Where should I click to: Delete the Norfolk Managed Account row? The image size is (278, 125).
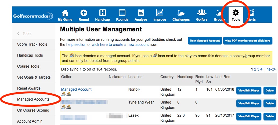point(269,90)
